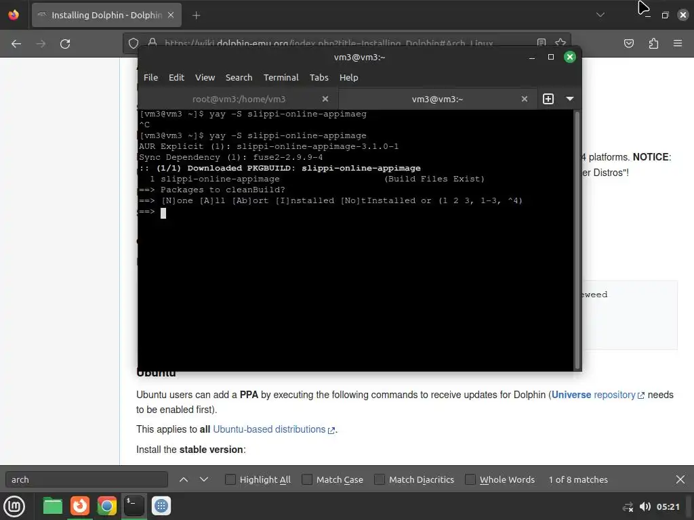Image resolution: width=694 pixels, height=520 pixels.
Task: Open the terminal Help menu
Action: [348, 77]
